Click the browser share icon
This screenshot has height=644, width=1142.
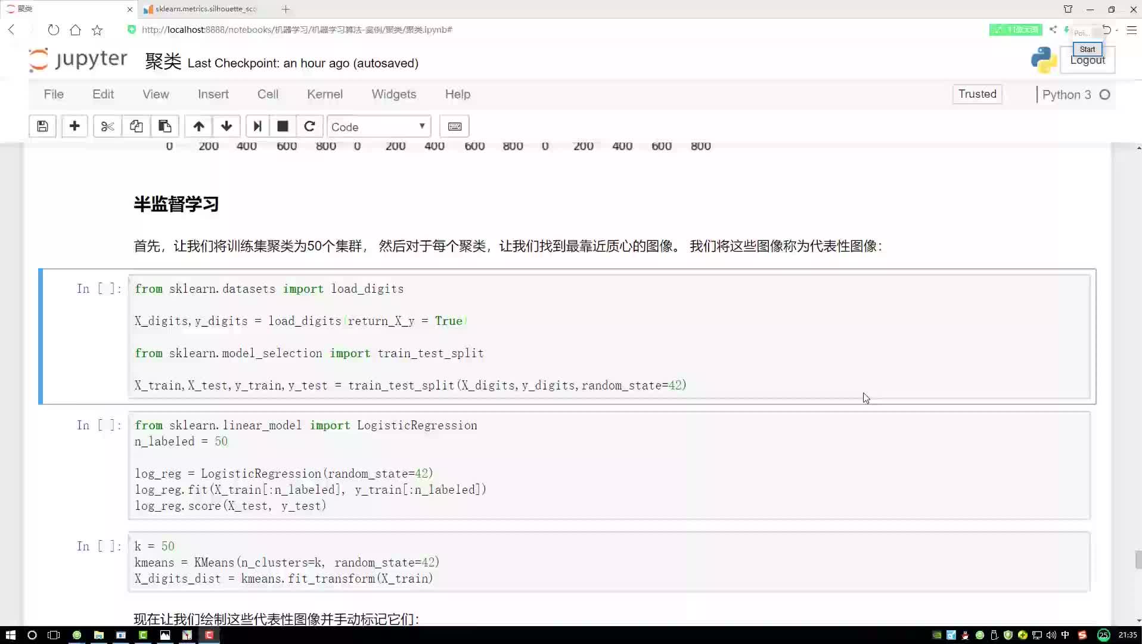tap(1053, 29)
